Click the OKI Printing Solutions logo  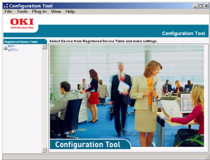tap(22, 23)
